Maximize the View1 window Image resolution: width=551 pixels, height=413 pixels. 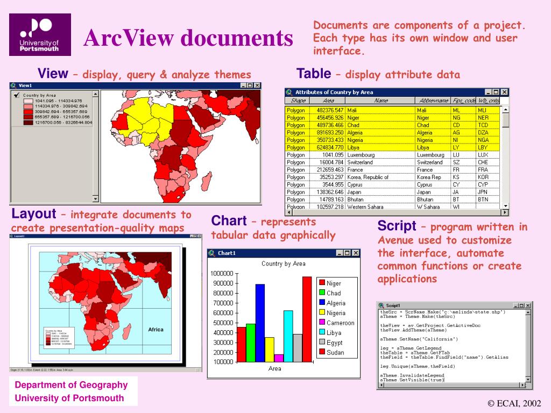[250, 86]
